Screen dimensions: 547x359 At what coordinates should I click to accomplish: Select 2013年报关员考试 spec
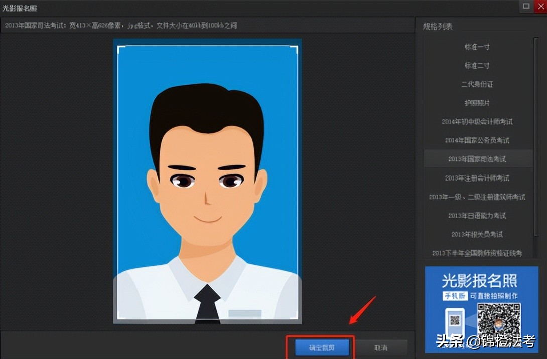click(x=478, y=234)
